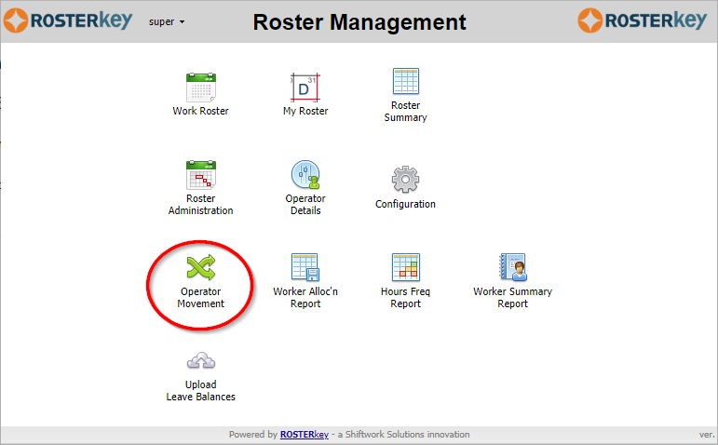Click the Roster Management page title
The width and height of the screenshot is (718, 445).
pos(359,22)
